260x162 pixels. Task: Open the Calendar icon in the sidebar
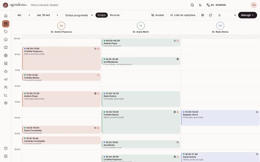tap(6, 24)
